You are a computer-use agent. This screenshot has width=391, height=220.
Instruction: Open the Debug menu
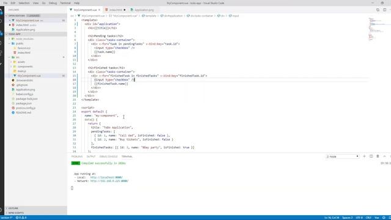point(53,3)
